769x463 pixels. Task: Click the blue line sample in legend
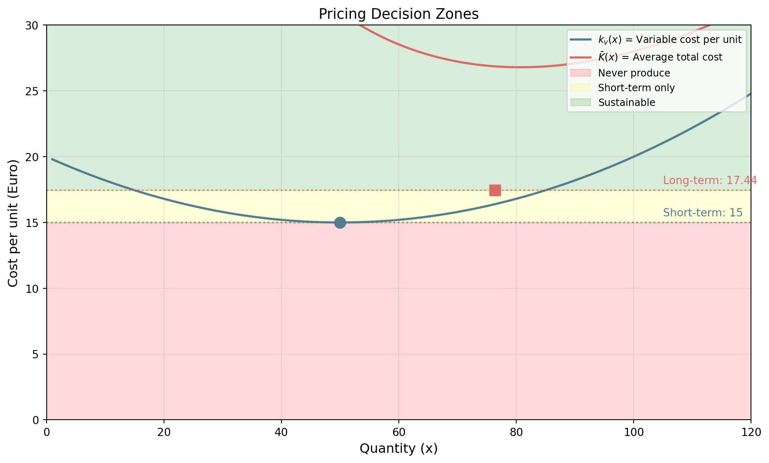[580, 40]
